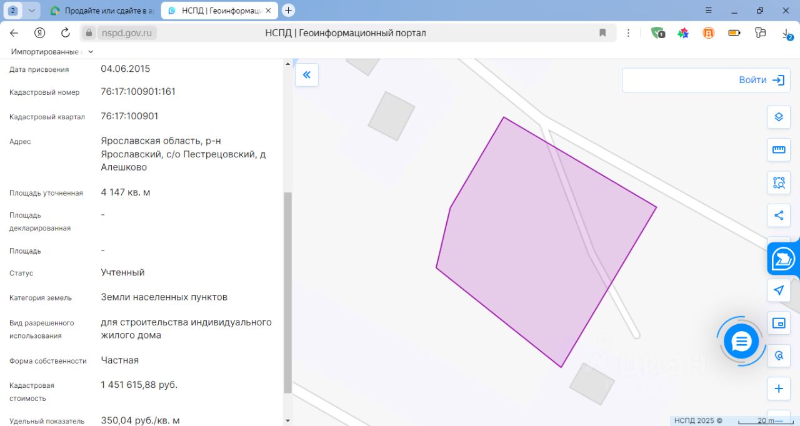Image resolution: width=800 pixels, height=426 pixels.
Task: Click the battery saver icon
Action: tap(734, 33)
